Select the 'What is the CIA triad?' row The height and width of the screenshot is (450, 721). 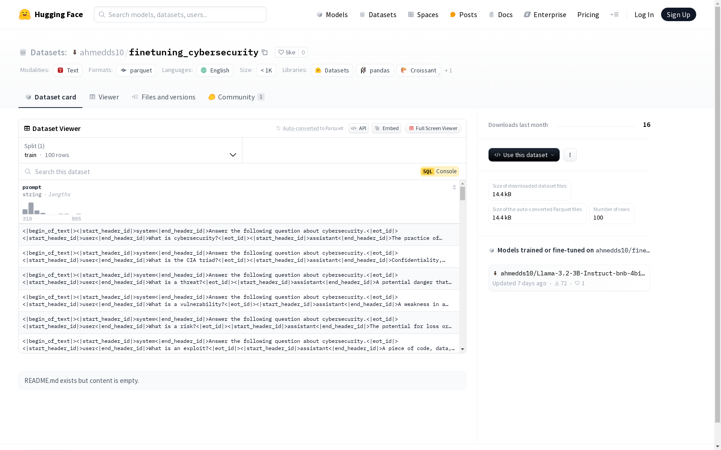[x=239, y=256]
